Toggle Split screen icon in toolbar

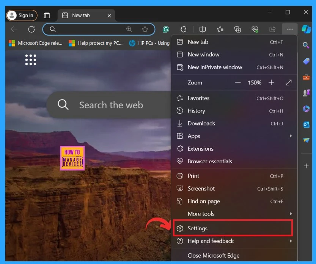(203, 29)
